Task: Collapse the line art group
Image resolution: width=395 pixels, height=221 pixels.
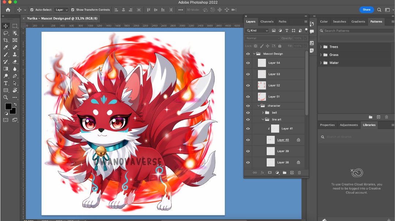Action: (263, 119)
